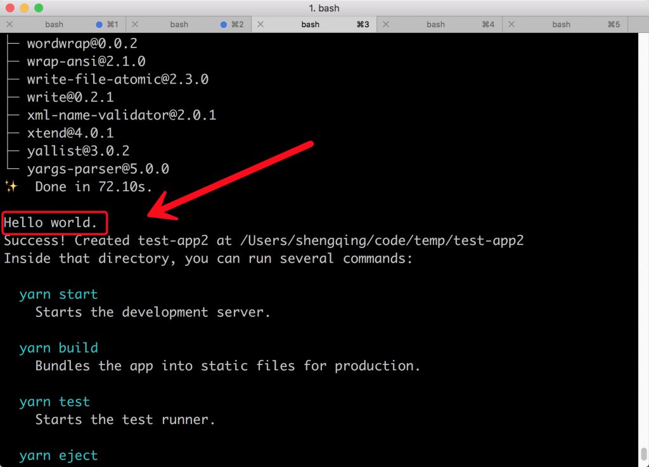
Task: Click the vertical scrollbar thumb at bottom right
Action: 644,455
